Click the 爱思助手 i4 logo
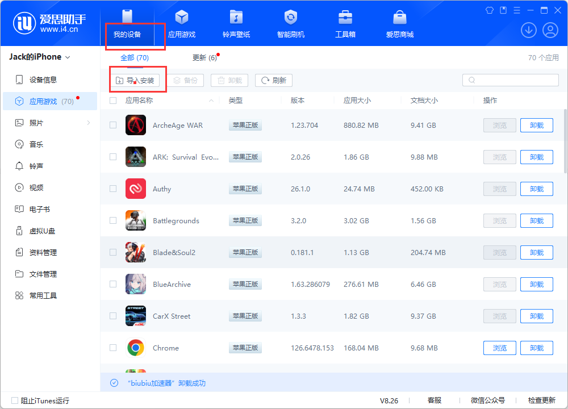Screen dimensions: 568x409 pos(49,23)
